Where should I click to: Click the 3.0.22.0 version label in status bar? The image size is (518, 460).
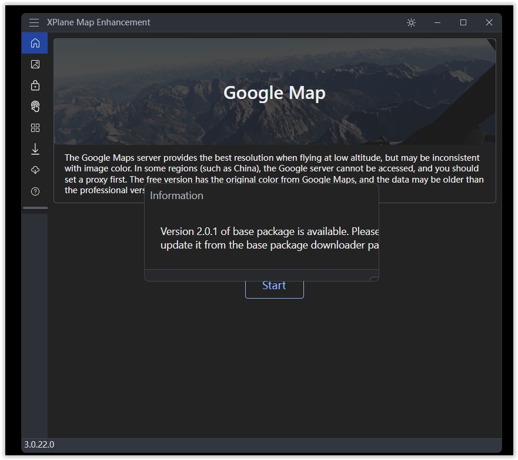coord(39,445)
